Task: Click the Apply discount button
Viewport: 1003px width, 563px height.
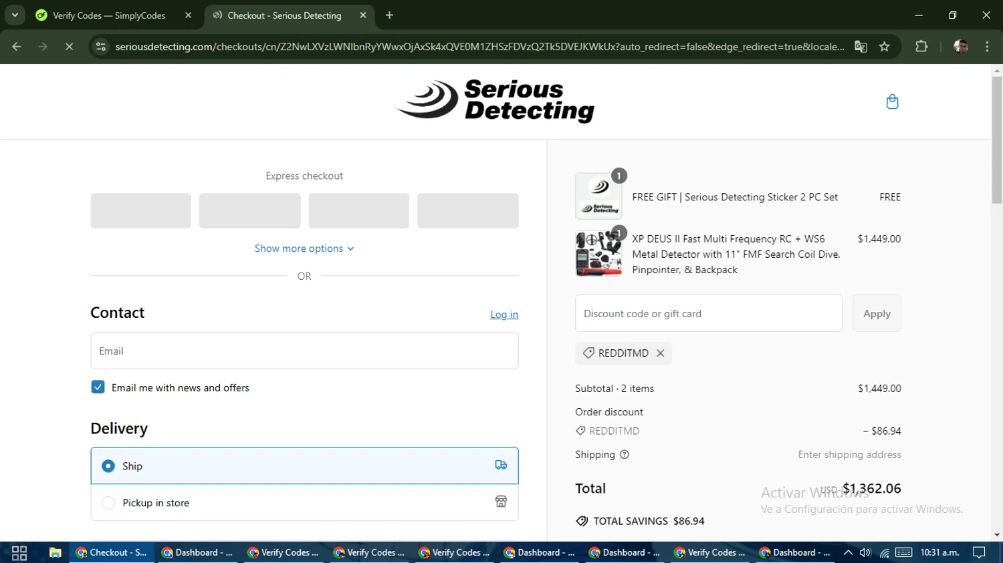Action: 877,313
